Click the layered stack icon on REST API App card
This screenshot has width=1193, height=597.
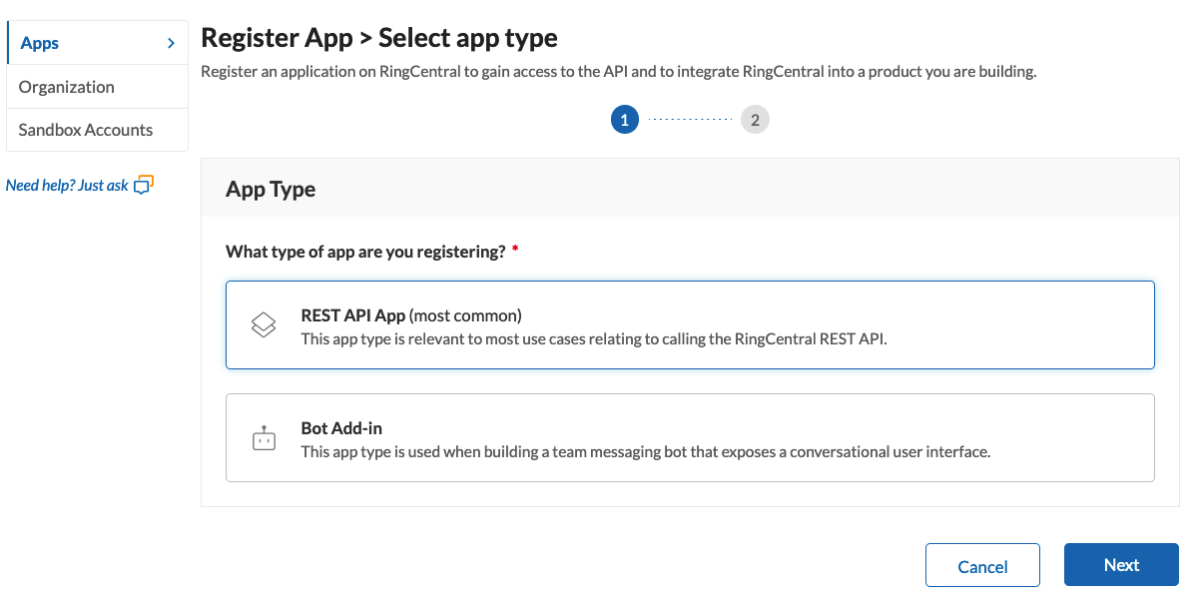click(x=264, y=323)
